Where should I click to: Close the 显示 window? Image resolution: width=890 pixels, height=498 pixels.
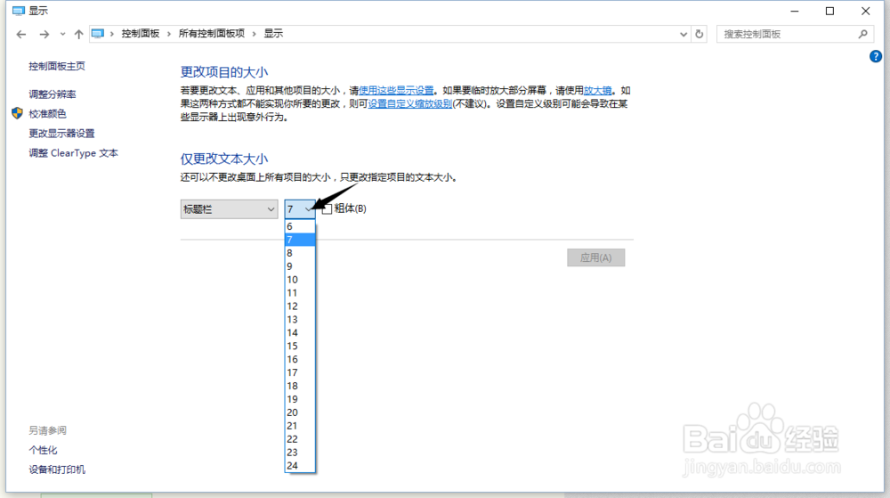866,11
